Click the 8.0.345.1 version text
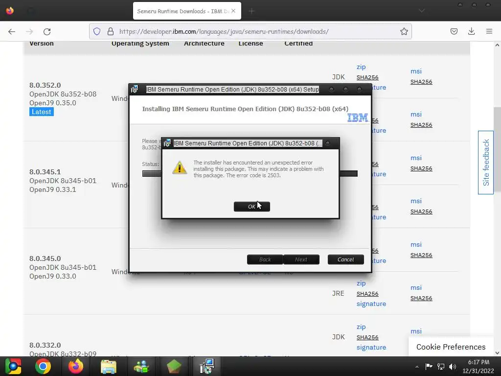501x376 pixels. 45,172
